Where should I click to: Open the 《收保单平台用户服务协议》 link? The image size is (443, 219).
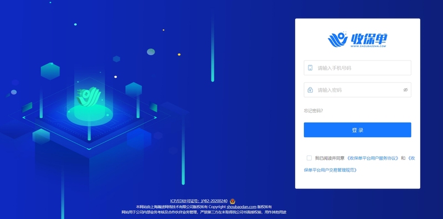tap(373, 158)
